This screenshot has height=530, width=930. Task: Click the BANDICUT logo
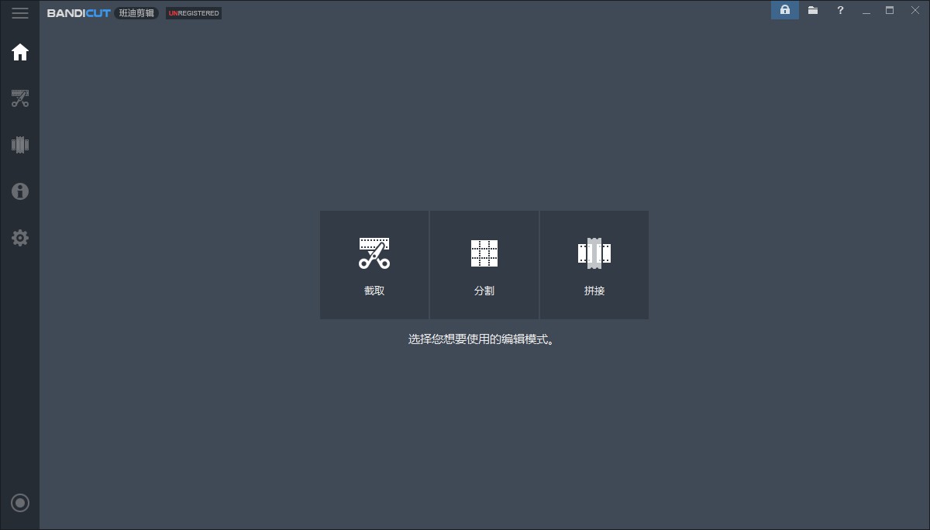(79, 13)
